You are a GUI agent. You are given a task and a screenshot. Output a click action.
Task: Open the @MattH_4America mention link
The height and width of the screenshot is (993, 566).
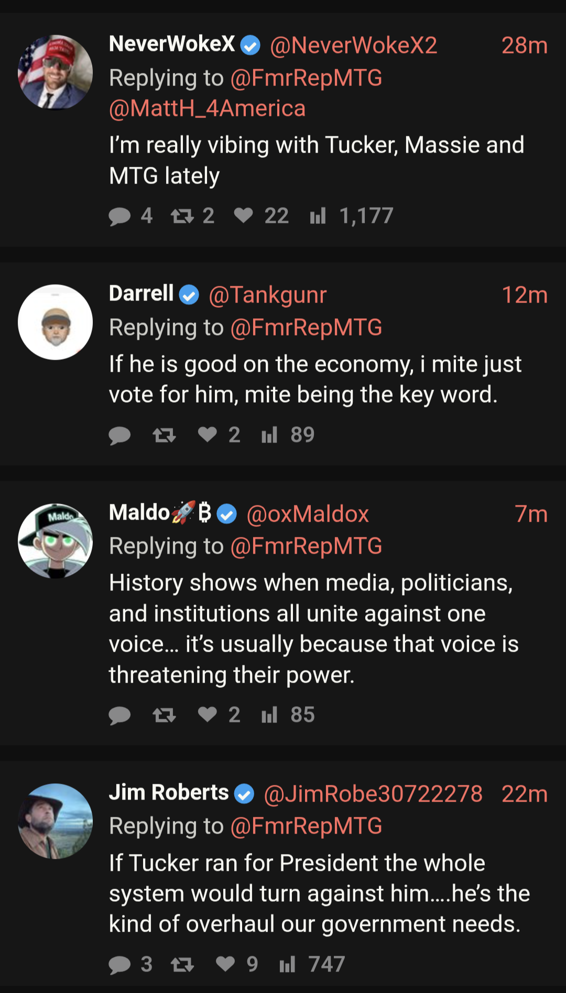click(x=208, y=109)
